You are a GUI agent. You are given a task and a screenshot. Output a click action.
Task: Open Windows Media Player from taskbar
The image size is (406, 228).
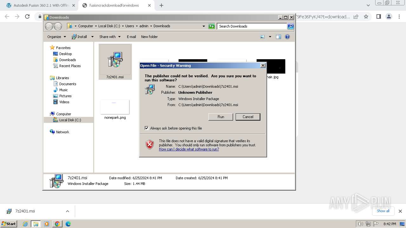(x=47, y=224)
